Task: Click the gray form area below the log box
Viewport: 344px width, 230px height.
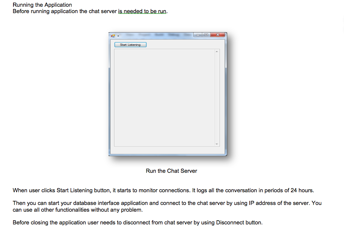Action: pyautogui.click(x=167, y=150)
